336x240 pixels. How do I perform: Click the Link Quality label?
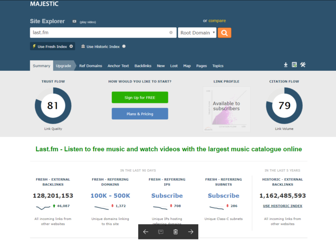pos(53,129)
